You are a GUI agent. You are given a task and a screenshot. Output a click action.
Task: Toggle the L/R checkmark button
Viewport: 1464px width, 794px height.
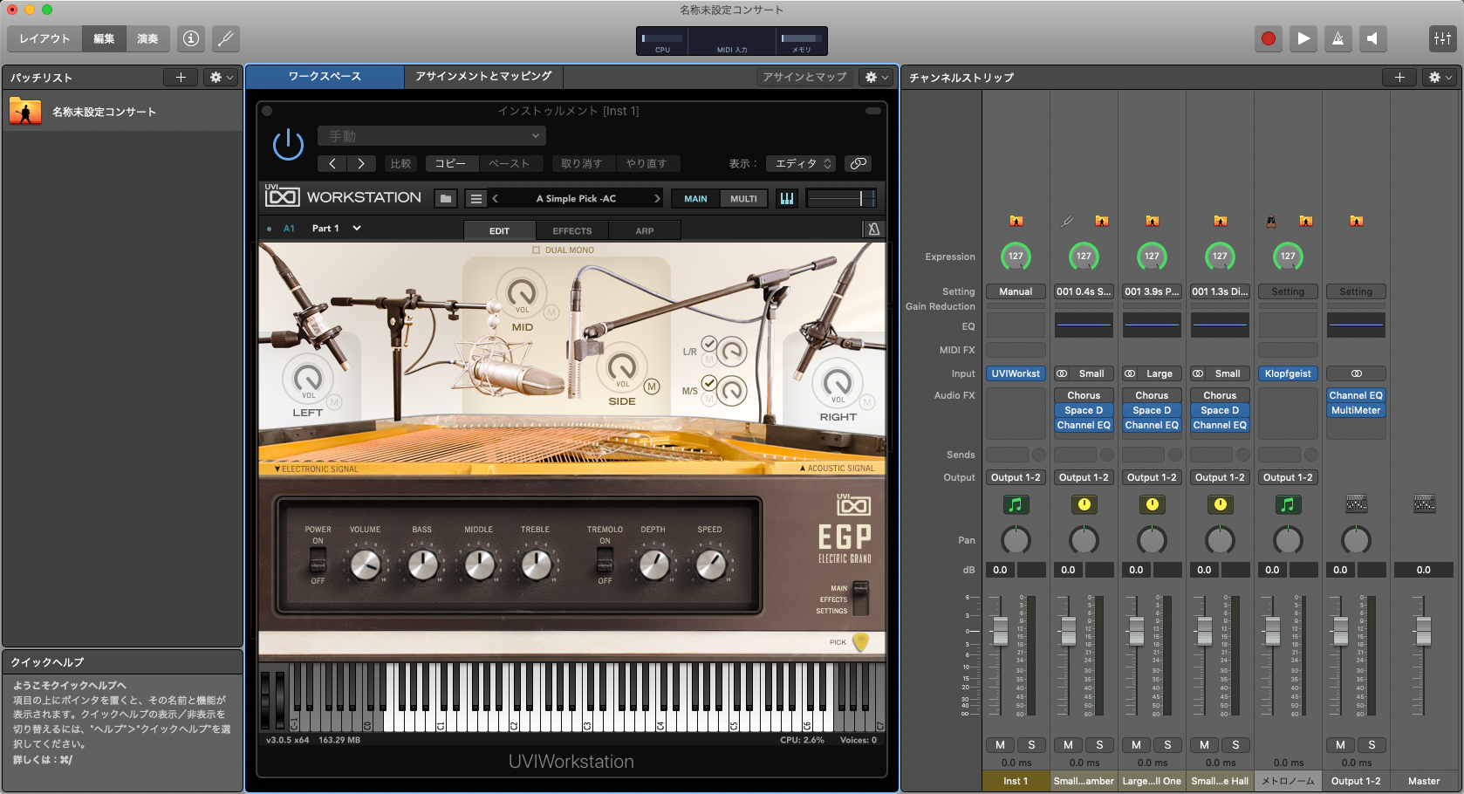(x=709, y=344)
